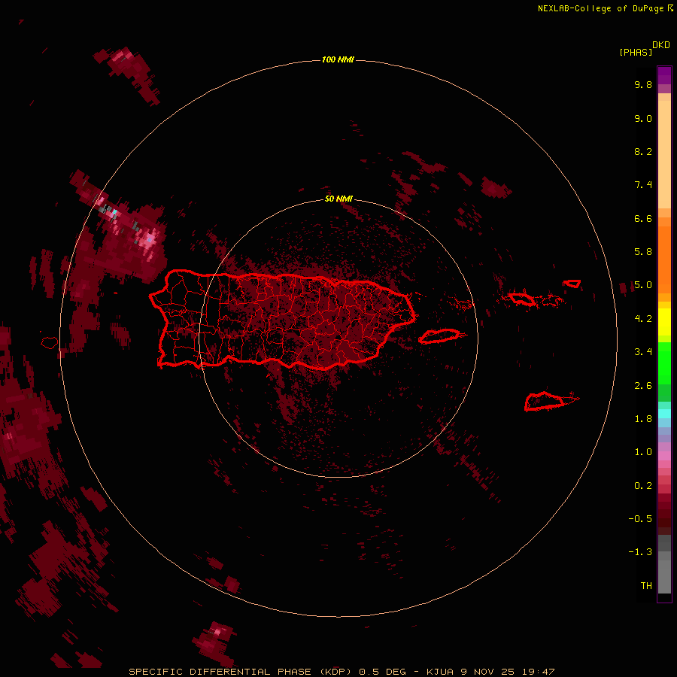Click the St. Thomas island outline
Viewport: 677px width, 677px height.
tap(521, 299)
